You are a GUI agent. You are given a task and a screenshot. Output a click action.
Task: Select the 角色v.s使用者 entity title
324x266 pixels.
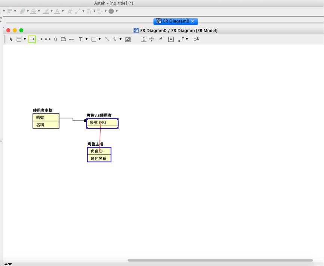point(99,115)
